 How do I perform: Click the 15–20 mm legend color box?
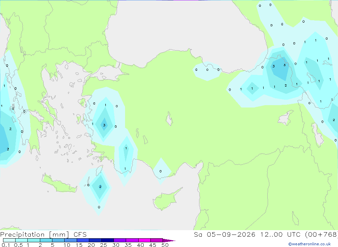pos(83,240)
